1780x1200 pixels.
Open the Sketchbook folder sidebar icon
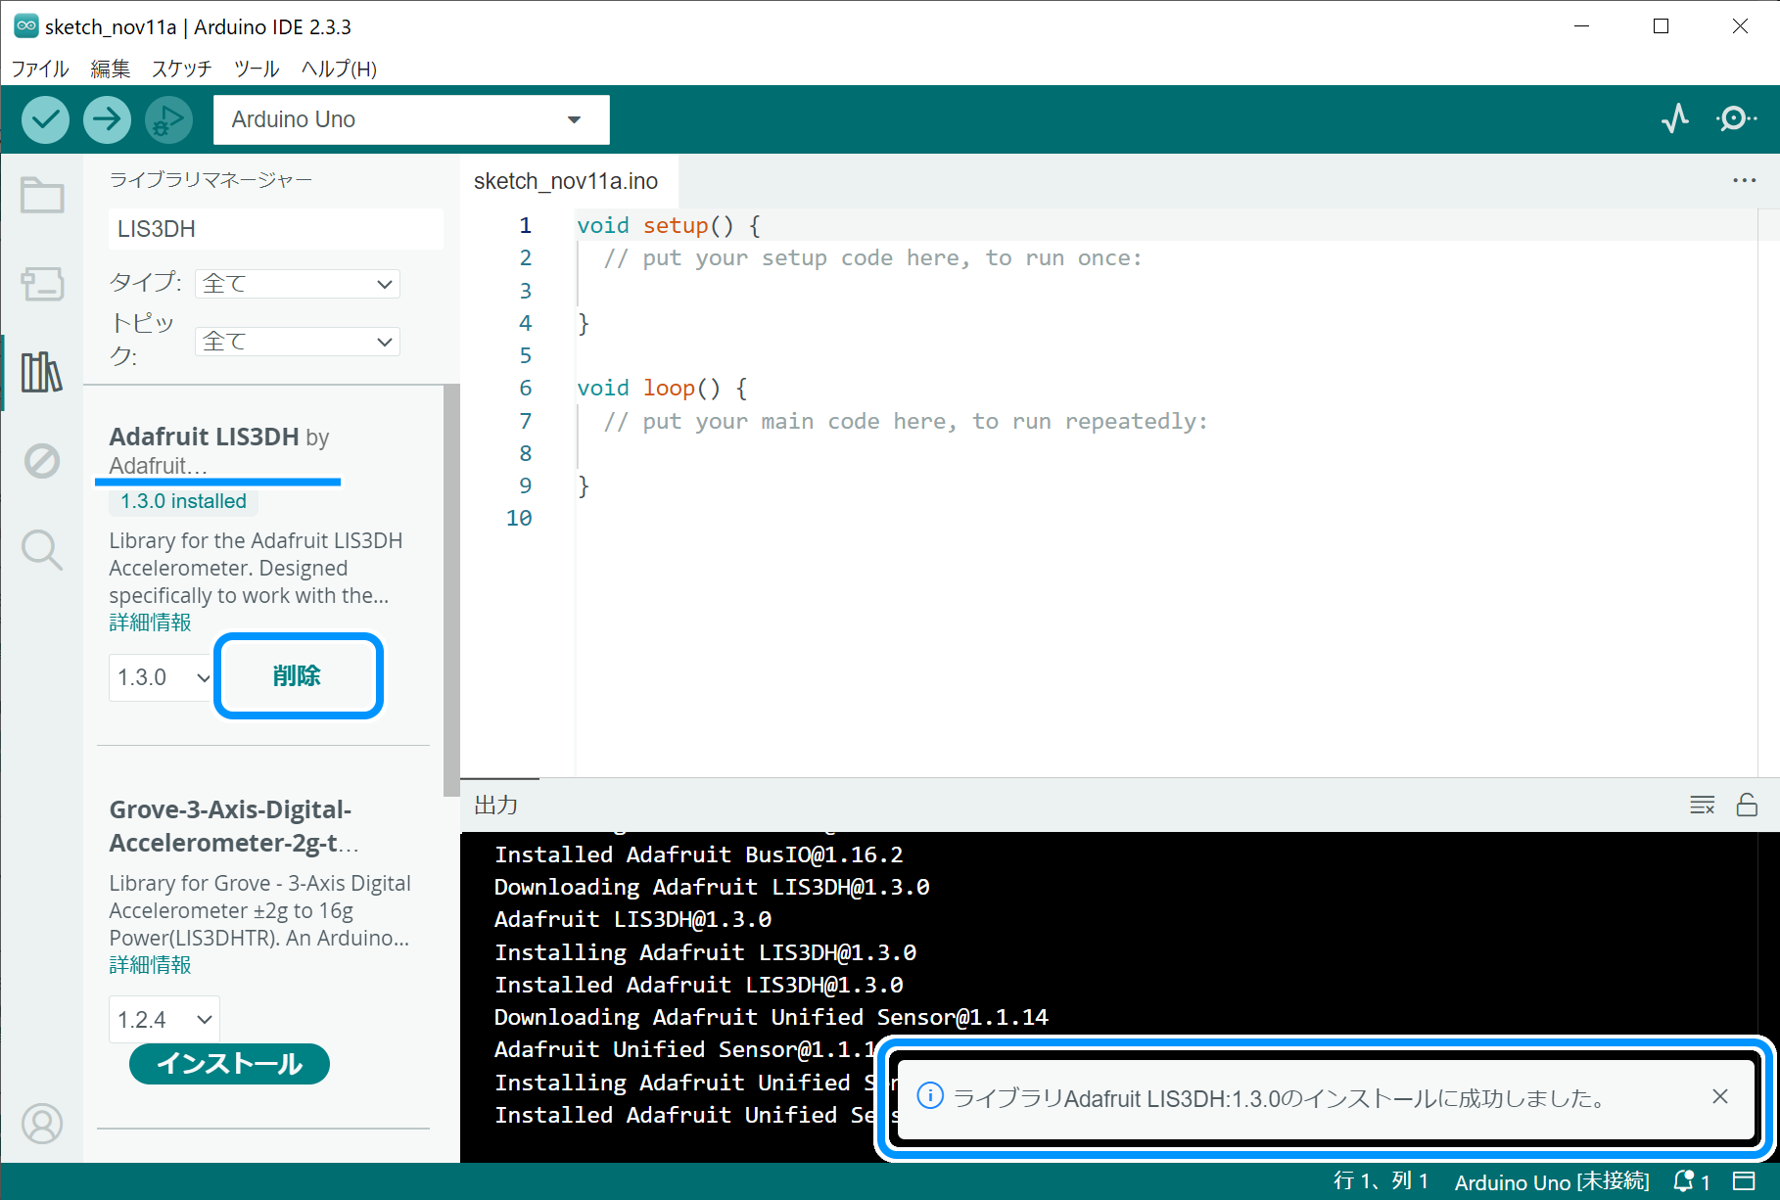[42, 196]
